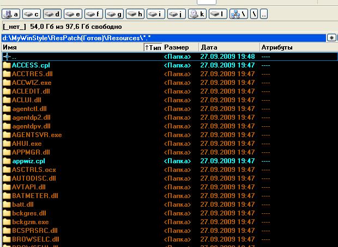Image resolution: width=338 pixels, height=247 pixels.
Task: Click BATMETER.dll folder name
Action: 35,196
